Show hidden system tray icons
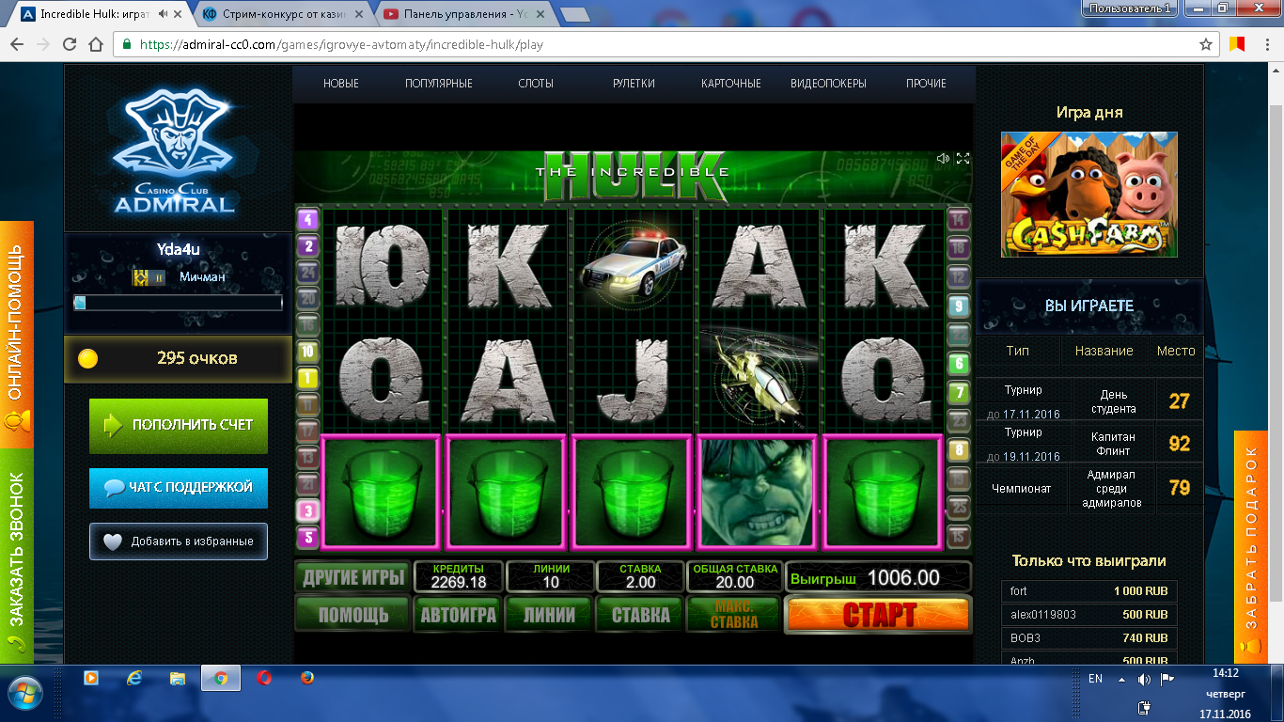 tap(1121, 679)
